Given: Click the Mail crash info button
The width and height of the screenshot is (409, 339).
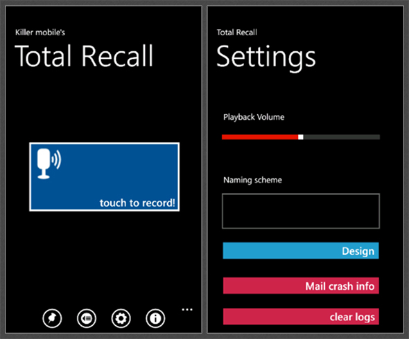Looking at the screenshot, I should click(301, 286).
